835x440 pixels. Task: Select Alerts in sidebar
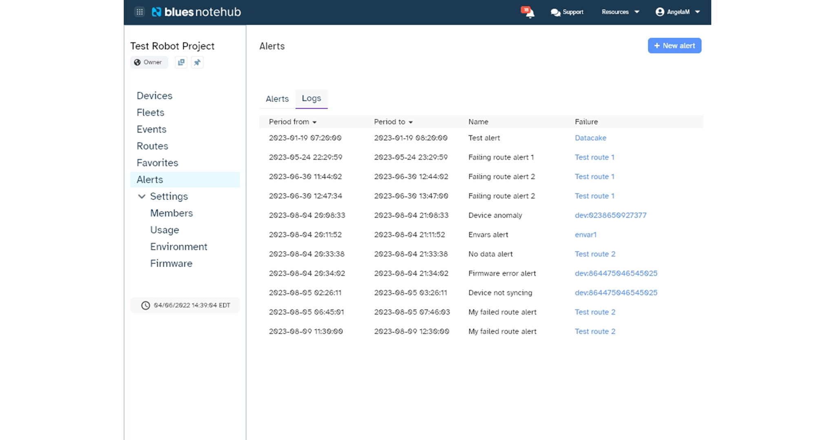click(x=185, y=180)
